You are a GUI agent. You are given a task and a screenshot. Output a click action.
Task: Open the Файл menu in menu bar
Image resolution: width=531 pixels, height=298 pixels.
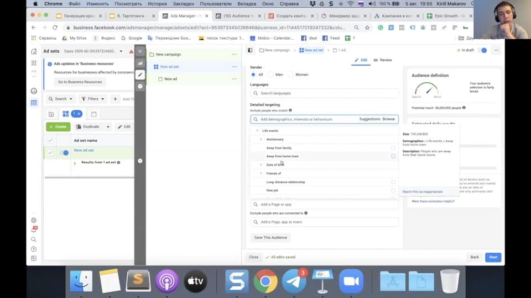[x=74, y=4]
